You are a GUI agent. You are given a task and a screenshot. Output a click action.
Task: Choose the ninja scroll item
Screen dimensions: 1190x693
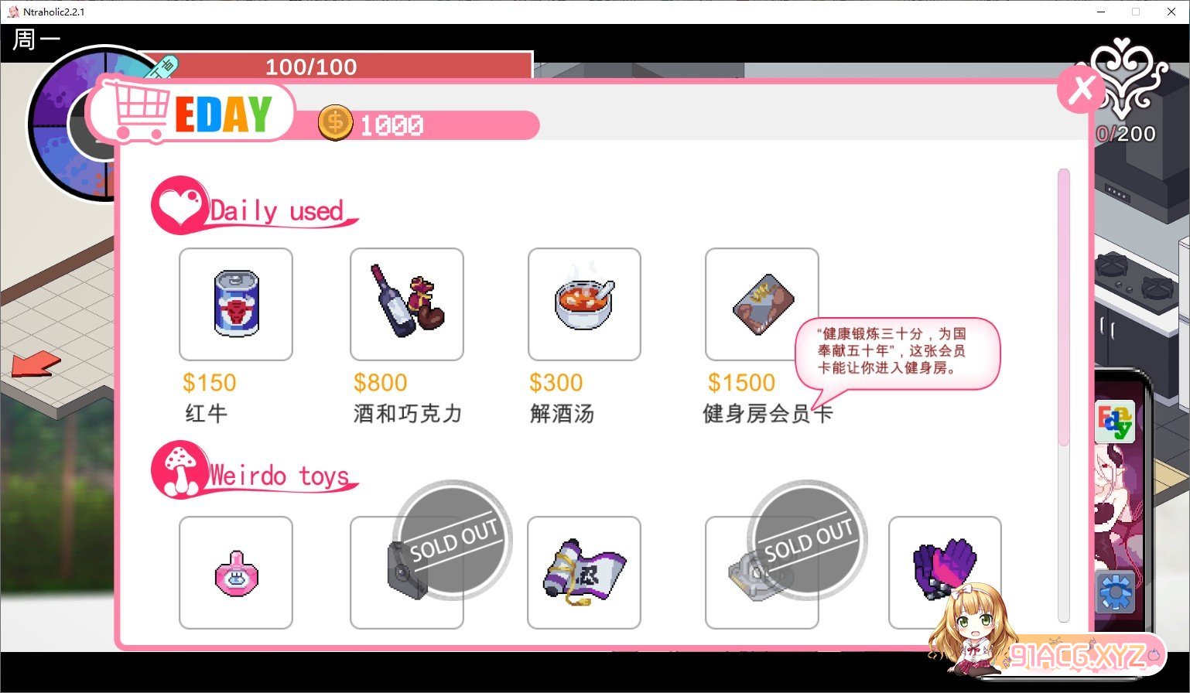[x=584, y=572]
